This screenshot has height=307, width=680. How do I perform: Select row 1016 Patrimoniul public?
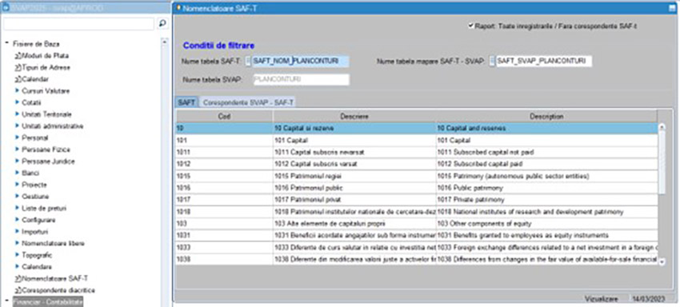[x=416, y=188]
